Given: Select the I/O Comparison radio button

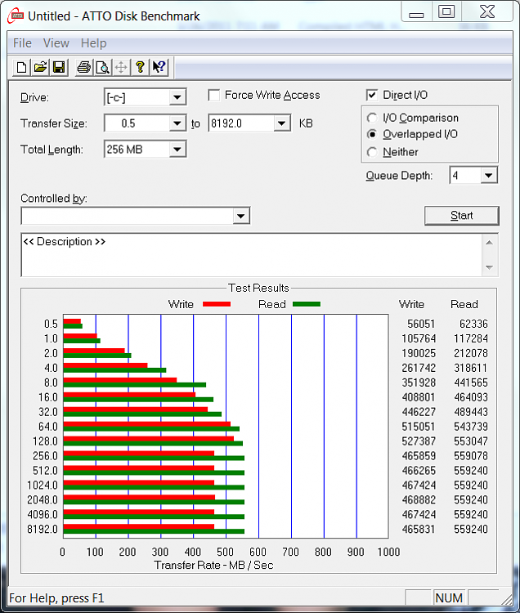Looking at the screenshot, I should click(x=372, y=118).
